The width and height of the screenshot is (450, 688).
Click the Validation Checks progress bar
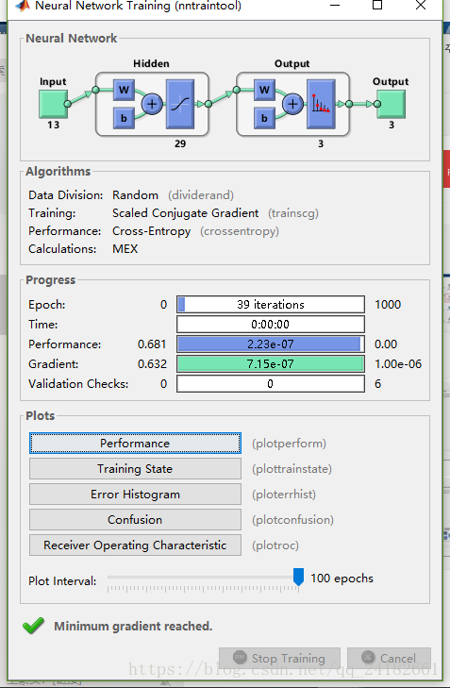(271, 383)
